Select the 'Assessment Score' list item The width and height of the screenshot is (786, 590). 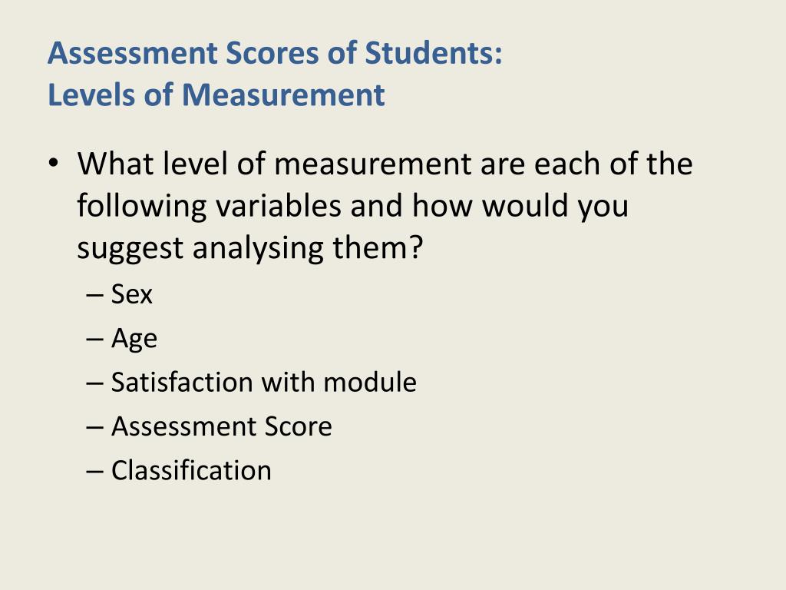point(222,426)
